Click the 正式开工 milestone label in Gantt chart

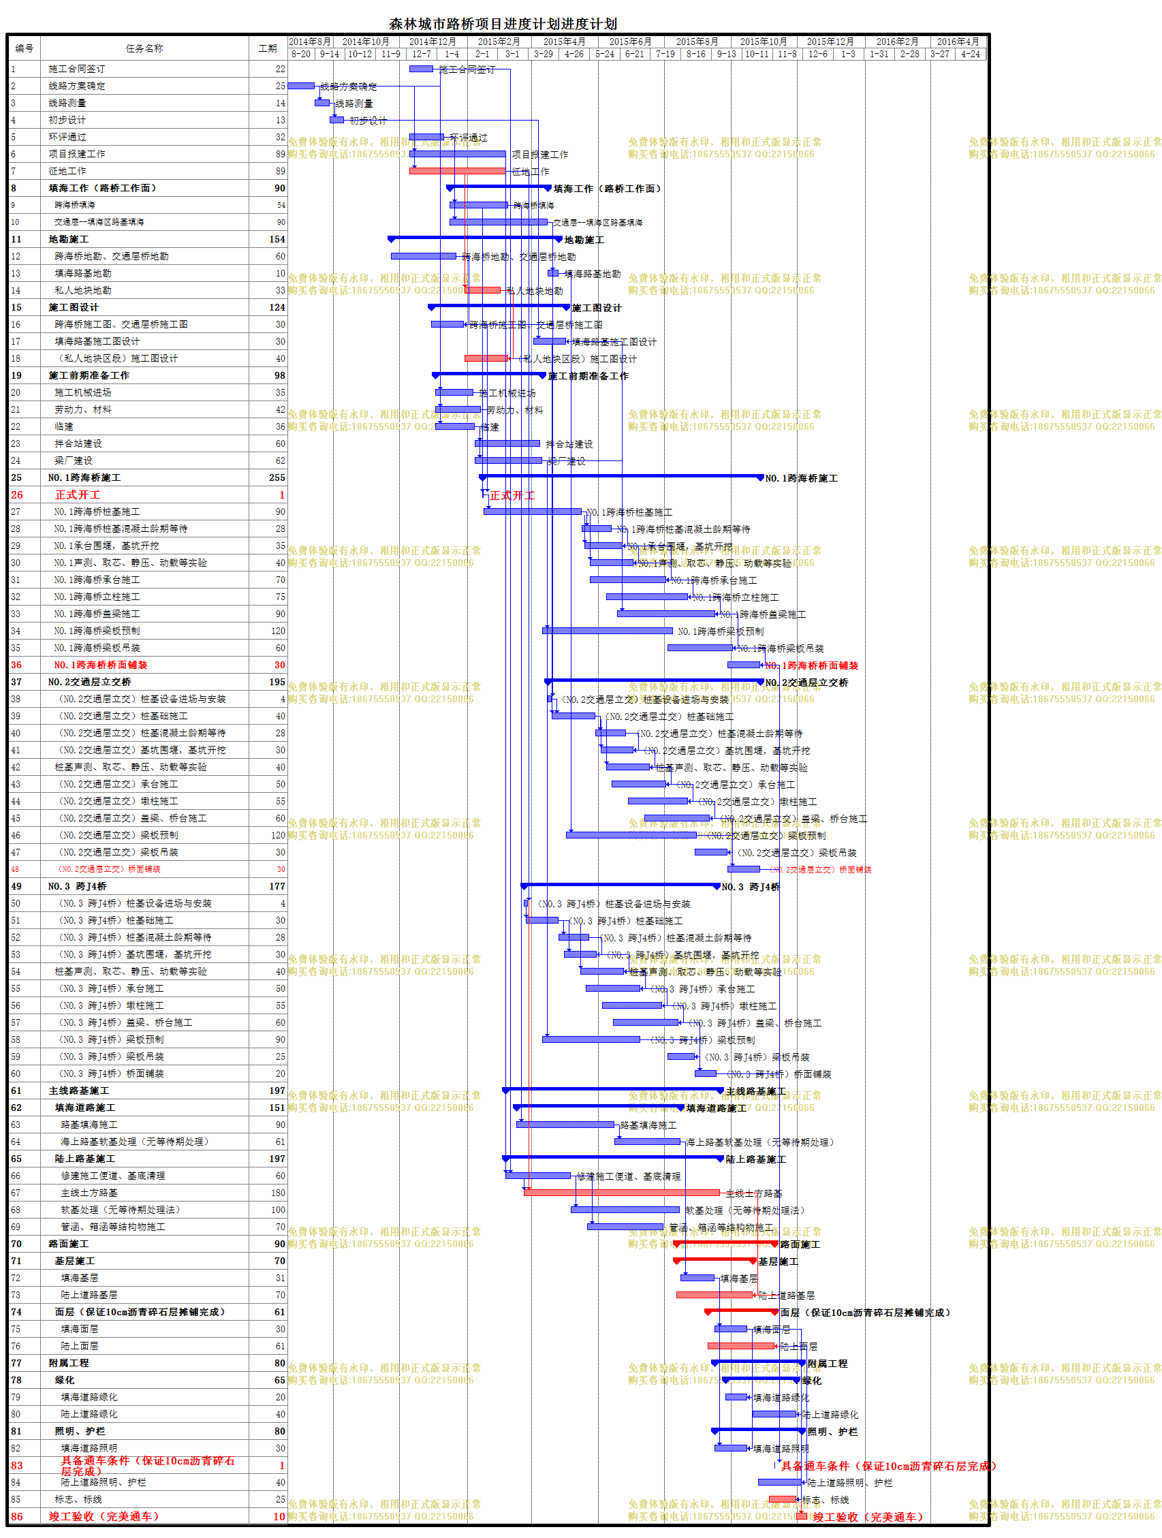tap(512, 495)
